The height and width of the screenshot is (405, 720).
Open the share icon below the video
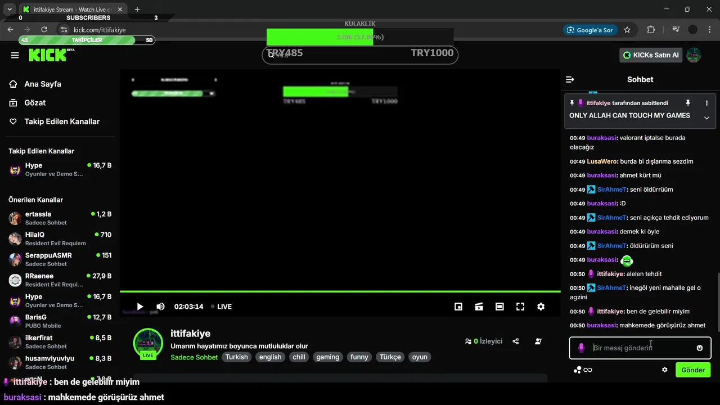click(x=516, y=341)
